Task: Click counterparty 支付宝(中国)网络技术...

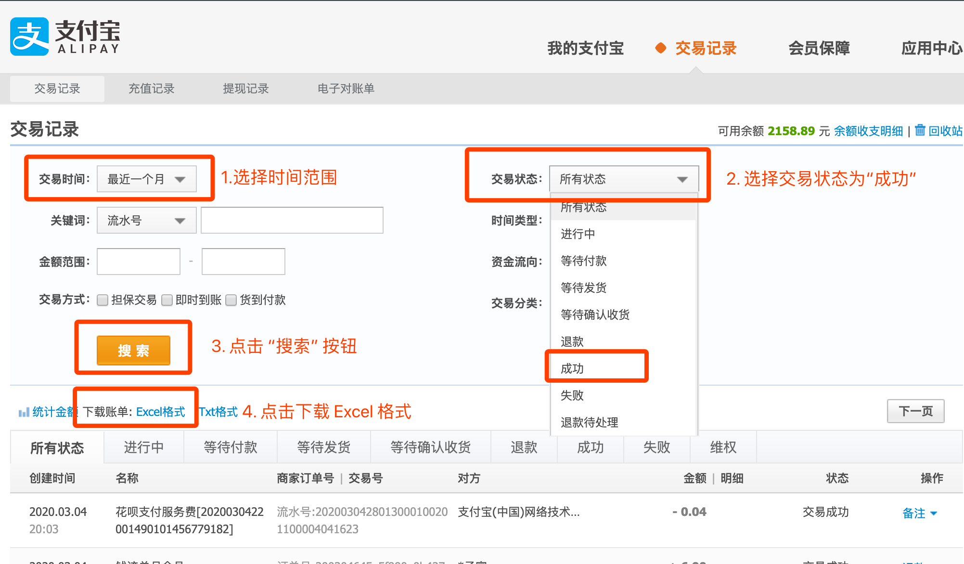Action: point(519,512)
